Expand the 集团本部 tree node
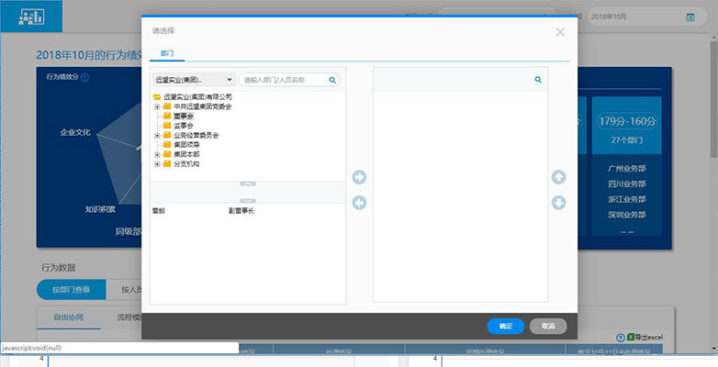 (x=157, y=155)
